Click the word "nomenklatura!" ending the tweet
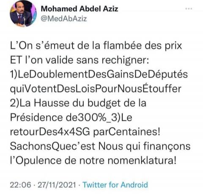 coord(142,160)
